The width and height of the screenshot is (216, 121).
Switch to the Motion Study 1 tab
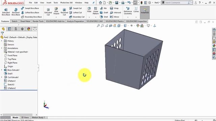coord(38,117)
